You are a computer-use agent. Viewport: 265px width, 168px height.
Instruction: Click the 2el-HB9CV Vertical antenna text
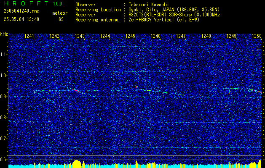pyautogui.click(x=164, y=20)
